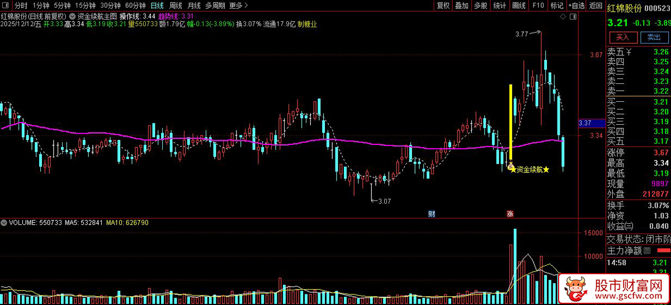Click the blue 3.37 price axis tag

pos(591,123)
